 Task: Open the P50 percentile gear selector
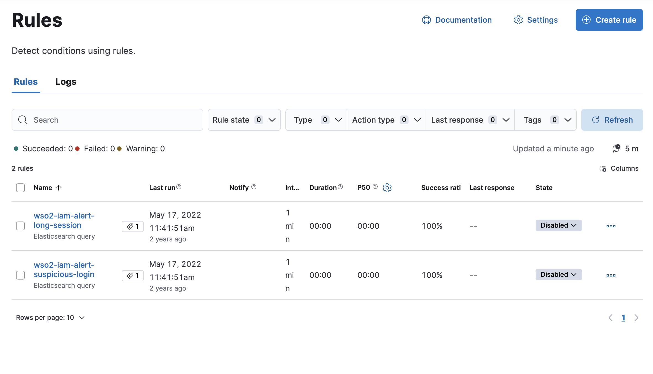(387, 188)
